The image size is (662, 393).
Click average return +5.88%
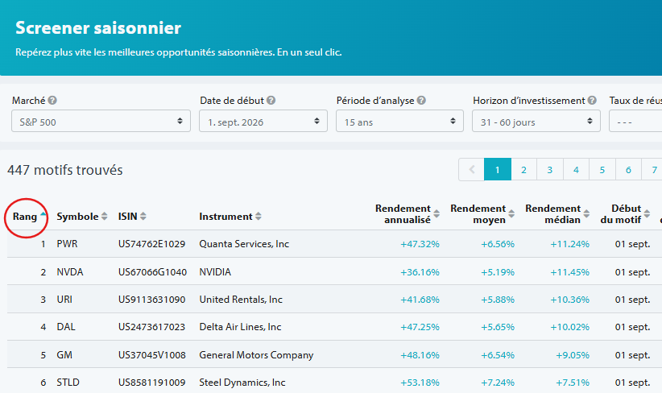(x=498, y=300)
